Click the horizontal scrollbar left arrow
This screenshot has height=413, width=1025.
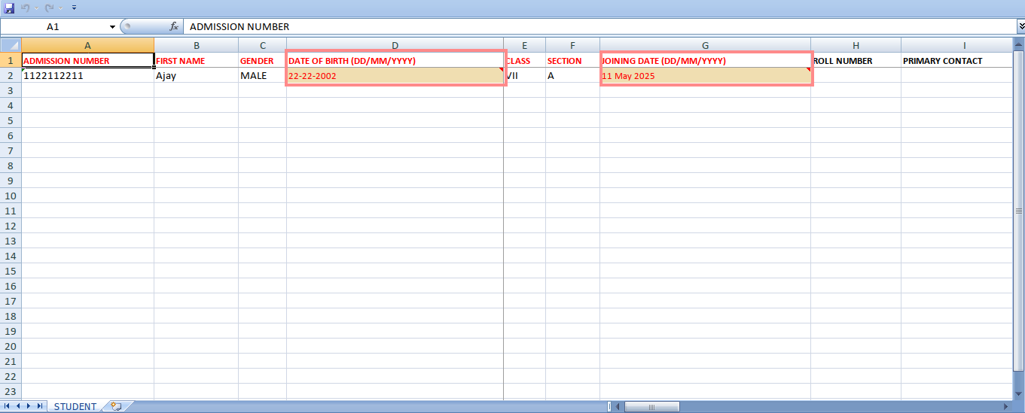pyautogui.click(x=618, y=407)
